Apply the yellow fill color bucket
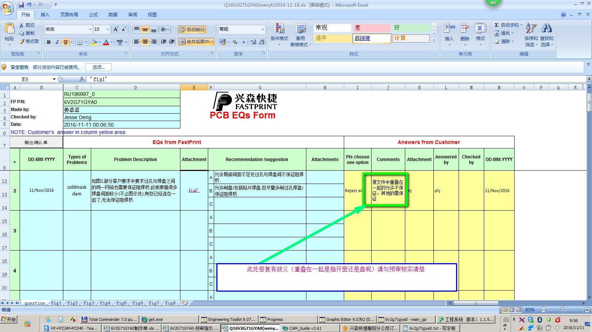 coord(94,42)
